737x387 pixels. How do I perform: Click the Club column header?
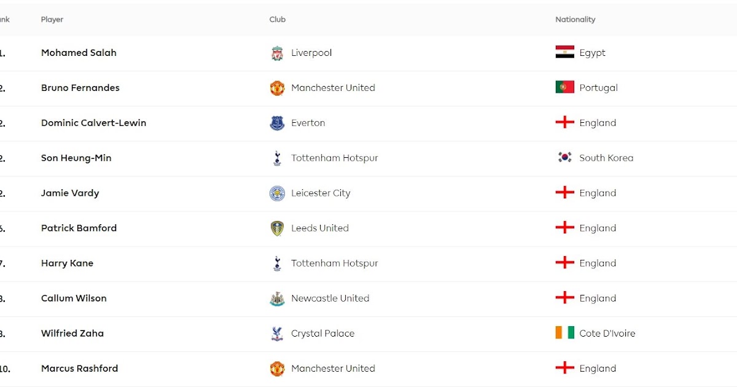pos(278,20)
